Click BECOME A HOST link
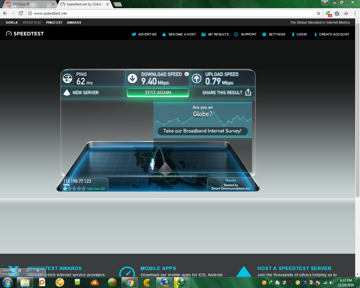Screen dimensions: 360x288 coord(179,34)
